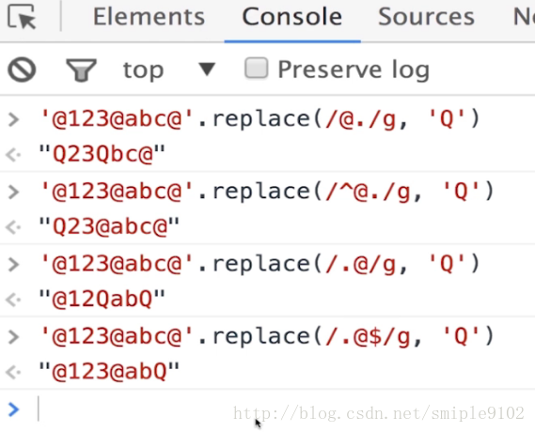535x432 pixels.
Task: Open the partially visible tab after Sources
Action: 524,17
